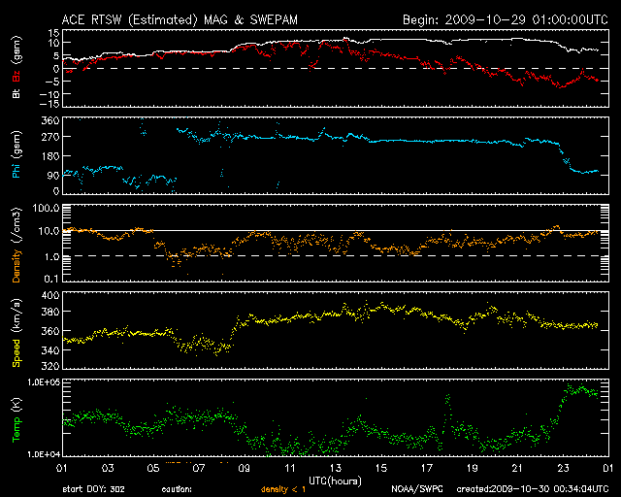
Task: Select the '340' tick in Speed panel
Action: pos(50,350)
